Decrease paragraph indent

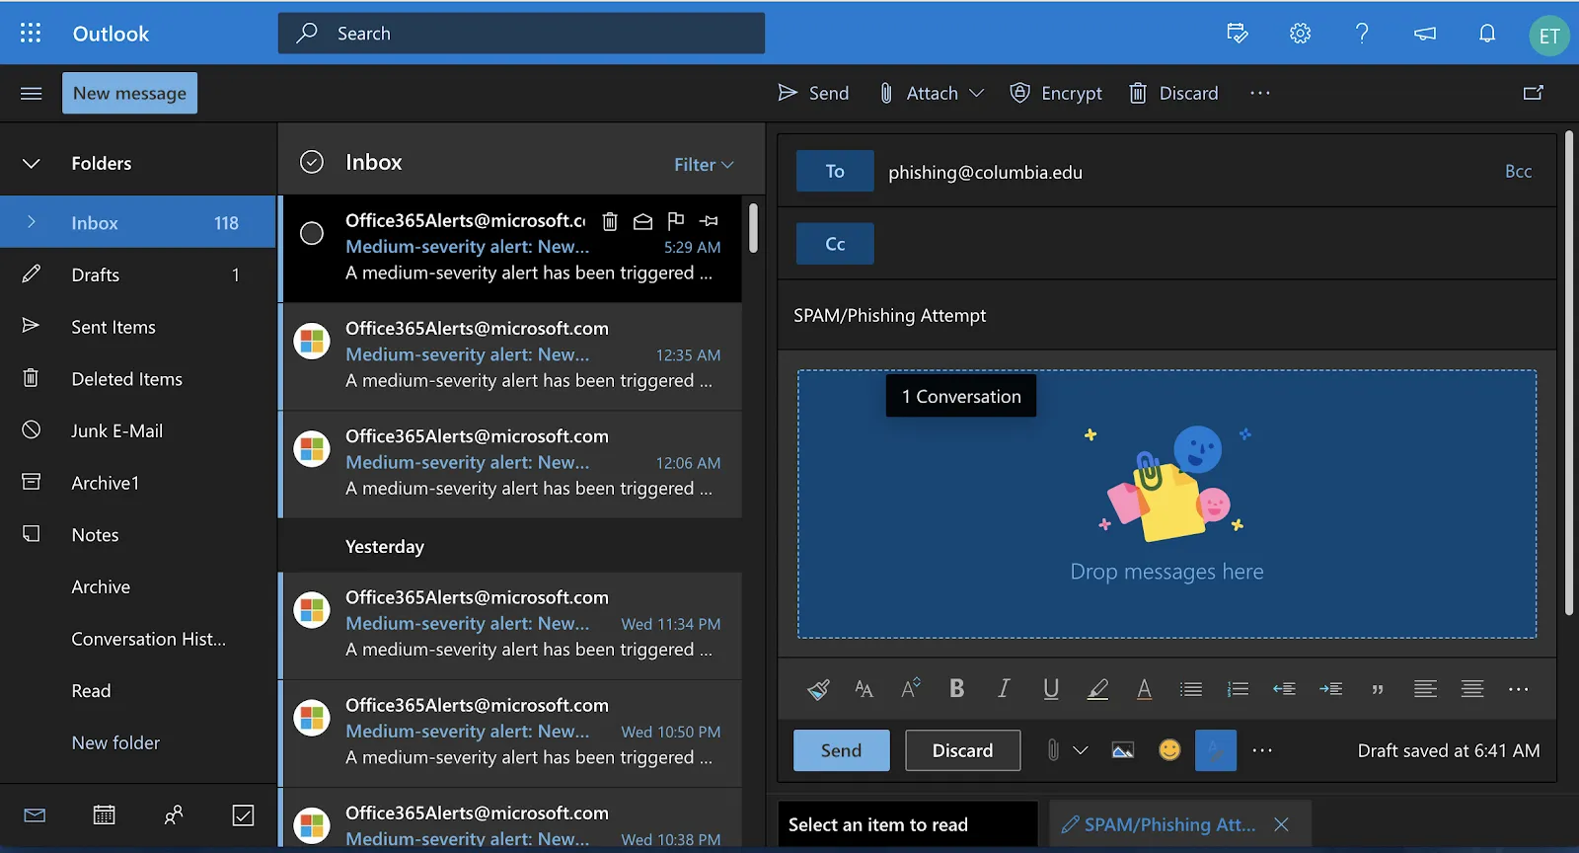click(x=1284, y=689)
